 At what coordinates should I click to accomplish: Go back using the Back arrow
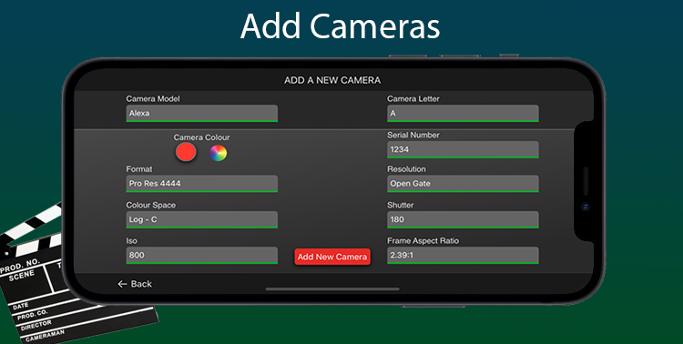(135, 284)
